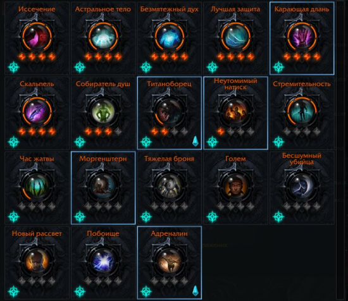Click teal compass badge on Иссечение card
The width and height of the screenshot is (348, 301).
click(x=13, y=67)
